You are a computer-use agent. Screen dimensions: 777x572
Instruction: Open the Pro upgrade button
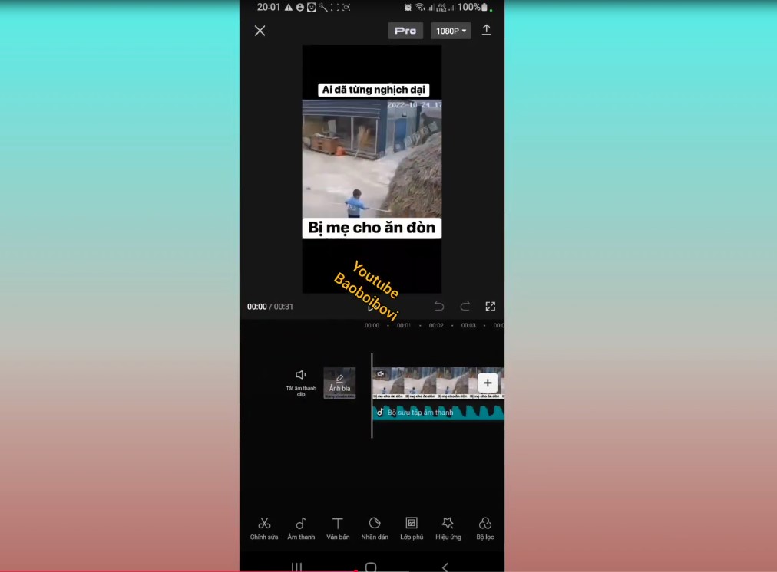405,31
